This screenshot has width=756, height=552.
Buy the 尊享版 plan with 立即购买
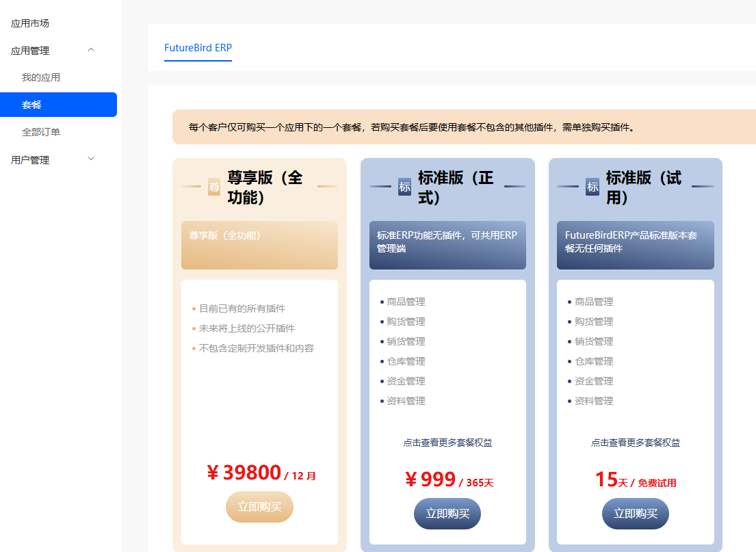click(259, 507)
